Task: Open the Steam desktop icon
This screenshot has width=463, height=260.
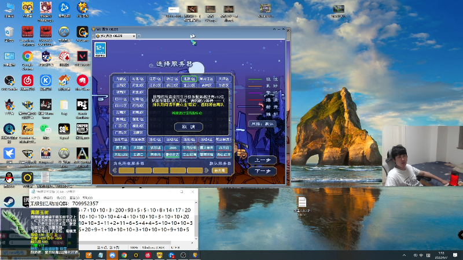Action: pos(9,202)
